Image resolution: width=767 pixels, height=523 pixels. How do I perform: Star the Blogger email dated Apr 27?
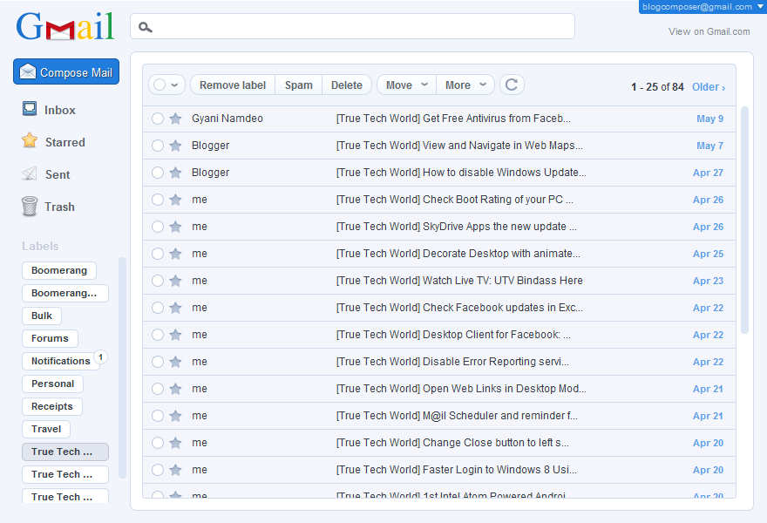pyautogui.click(x=175, y=173)
